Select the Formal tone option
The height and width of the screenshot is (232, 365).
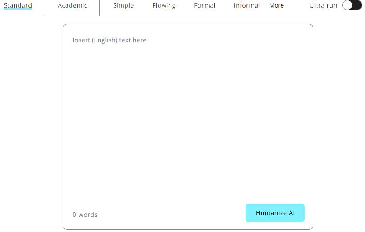[205, 6]
